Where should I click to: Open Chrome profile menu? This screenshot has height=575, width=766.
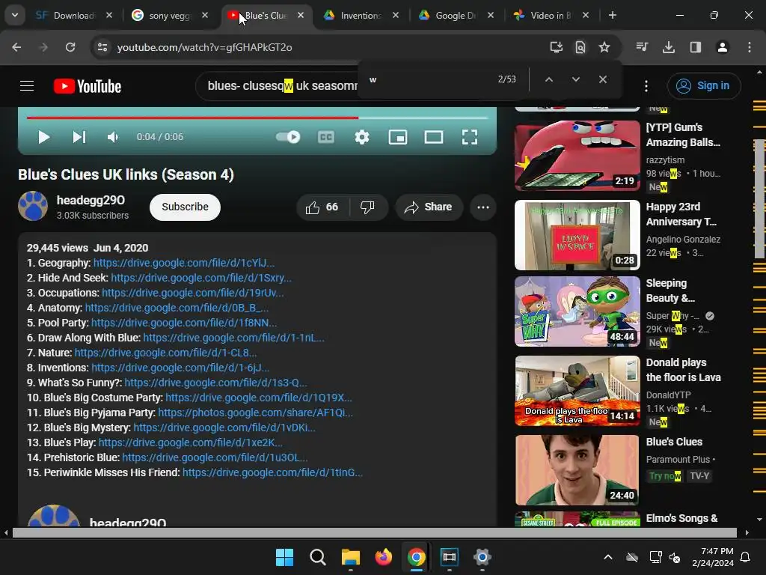pos(723,47)
